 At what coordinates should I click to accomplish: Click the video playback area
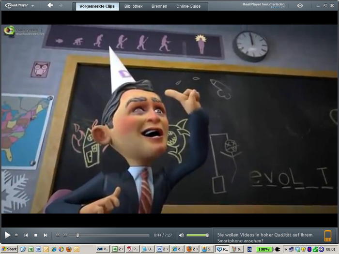tap(169, 119)
